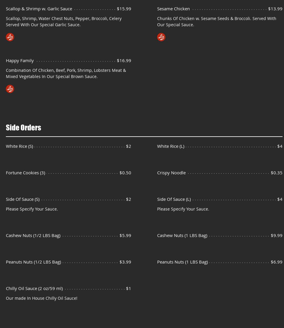Screen dimensions: 284x328
Task: Choose the Crispy Noodle side
Action: [171, 173]
